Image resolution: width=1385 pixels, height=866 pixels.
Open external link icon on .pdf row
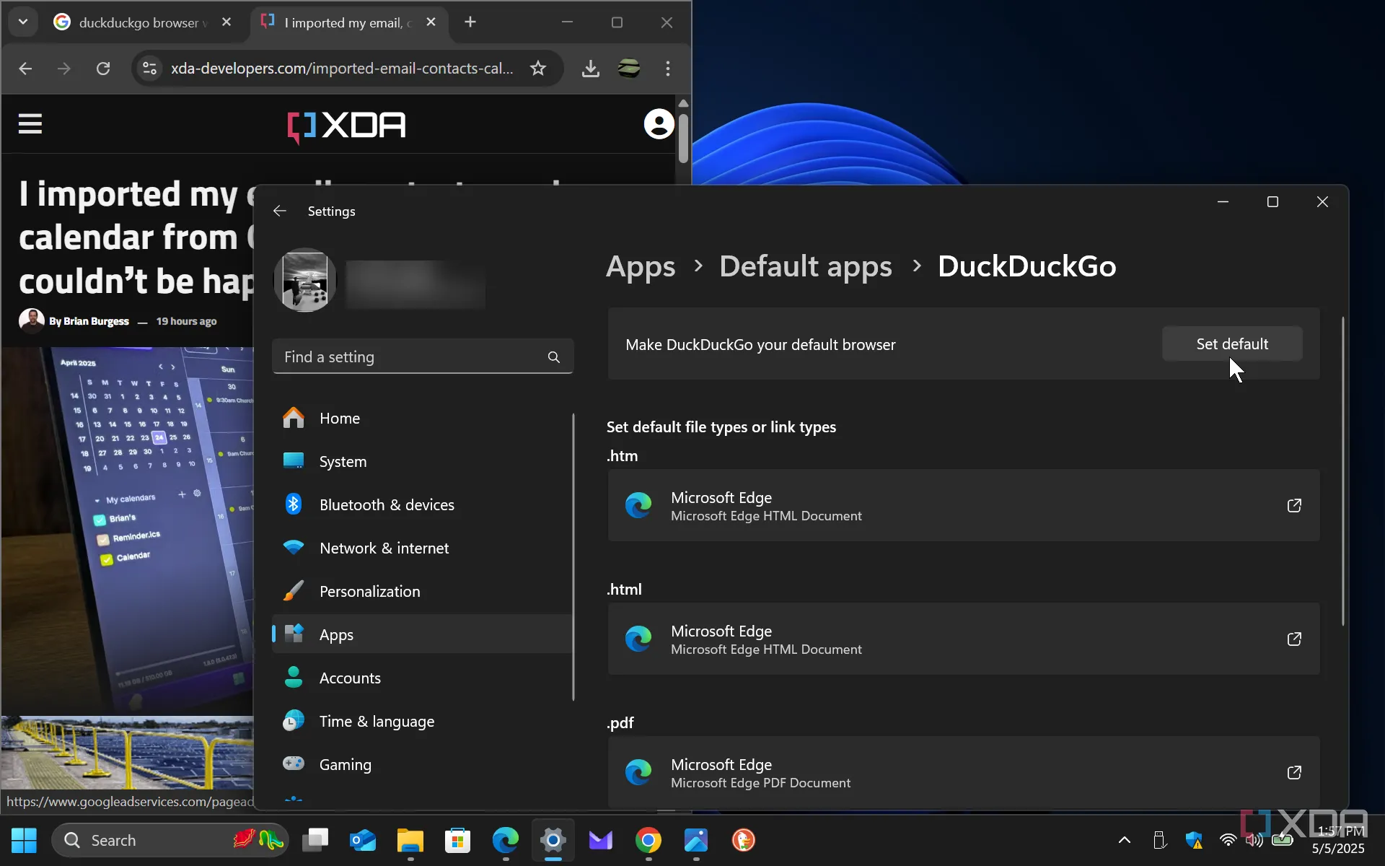[x=1294, y=772]
